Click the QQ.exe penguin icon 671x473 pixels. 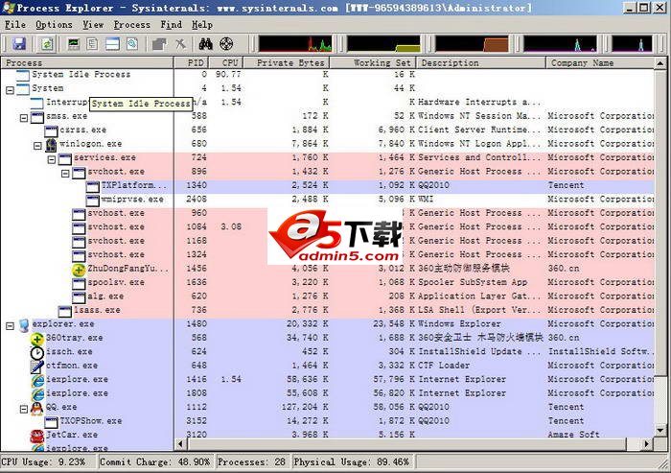[x=37, y=409]
